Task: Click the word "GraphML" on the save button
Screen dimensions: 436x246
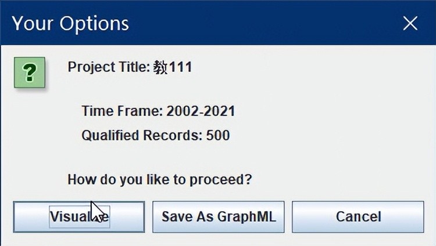Action: pyautogui.click(x=246, y=217)
